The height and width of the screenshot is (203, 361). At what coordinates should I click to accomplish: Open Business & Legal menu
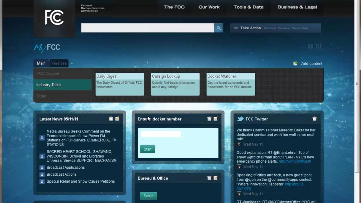[297, 7]
